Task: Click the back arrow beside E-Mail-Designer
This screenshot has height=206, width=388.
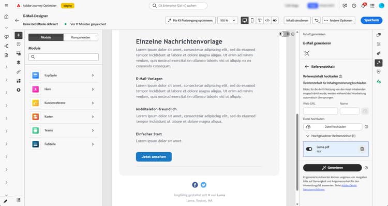Action: (x=17, y=20)
